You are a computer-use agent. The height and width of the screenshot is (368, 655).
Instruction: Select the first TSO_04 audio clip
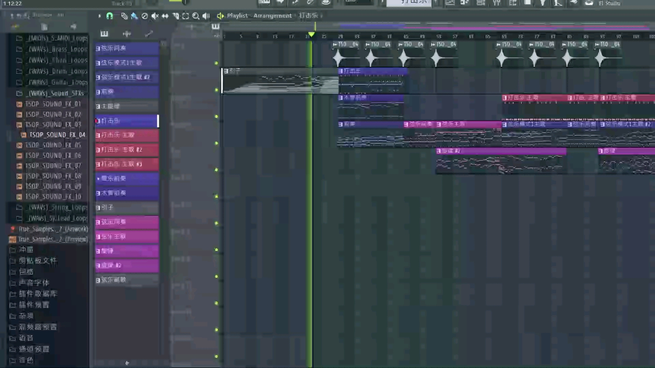(x=346, y=55)
